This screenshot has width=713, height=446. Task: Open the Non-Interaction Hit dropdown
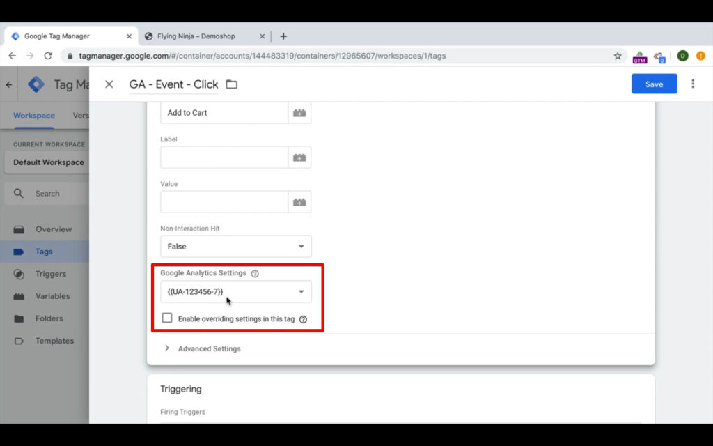point(236,247)
